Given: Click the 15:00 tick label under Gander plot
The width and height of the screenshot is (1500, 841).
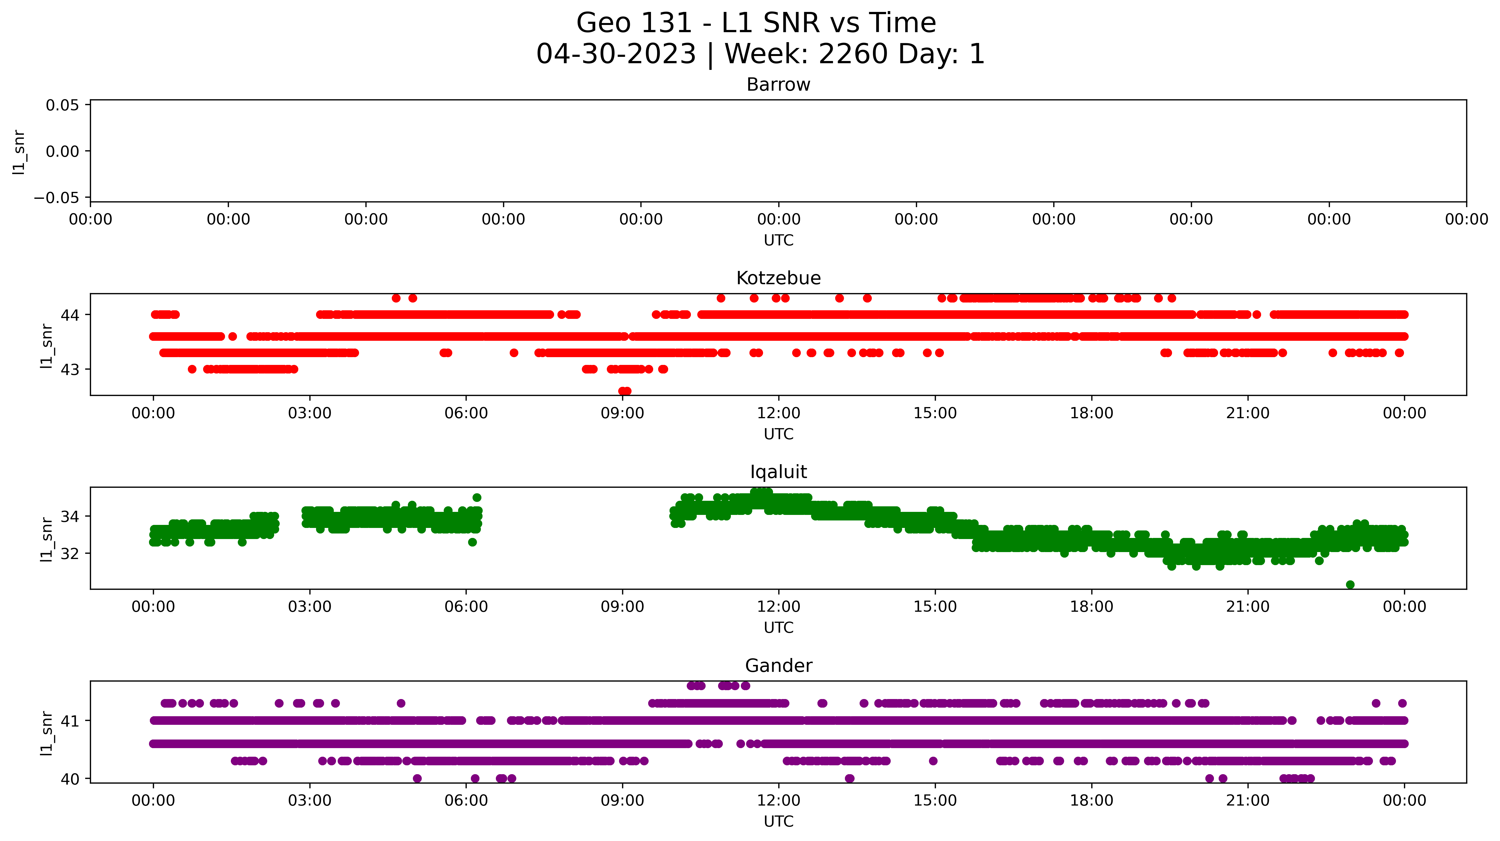Looking at the screenshot, I should click(935, 801).
